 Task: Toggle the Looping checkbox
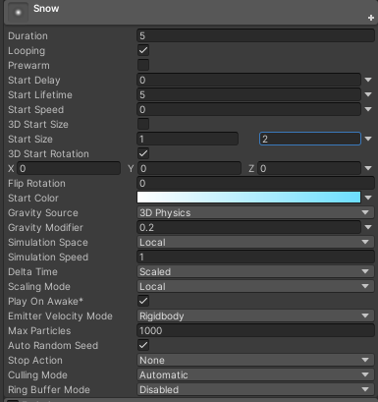[143, 50]
